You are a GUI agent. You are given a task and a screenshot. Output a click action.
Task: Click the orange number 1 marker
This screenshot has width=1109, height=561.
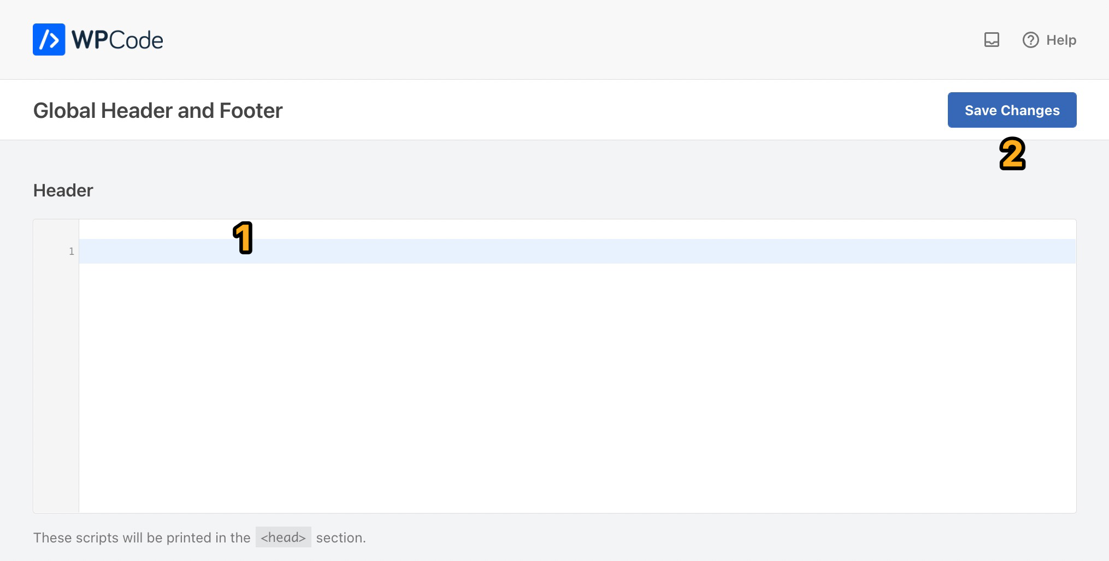[244, 236]
